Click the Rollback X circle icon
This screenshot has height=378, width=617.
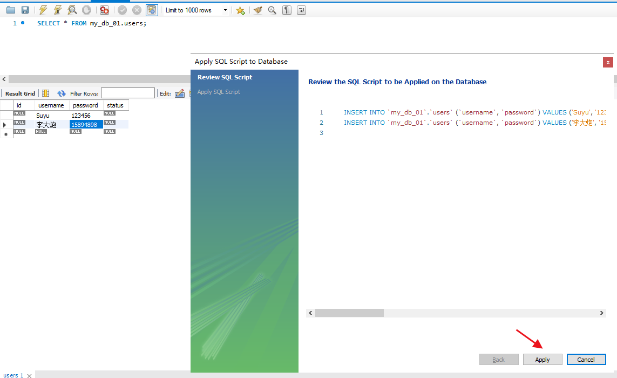pos(137,10)
